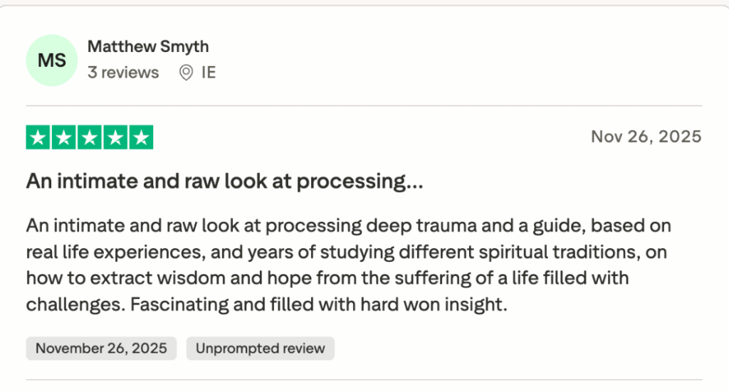This screenshot has width=729, height=392.
Task: Click the location pin icon
Action: coord(186,73)
